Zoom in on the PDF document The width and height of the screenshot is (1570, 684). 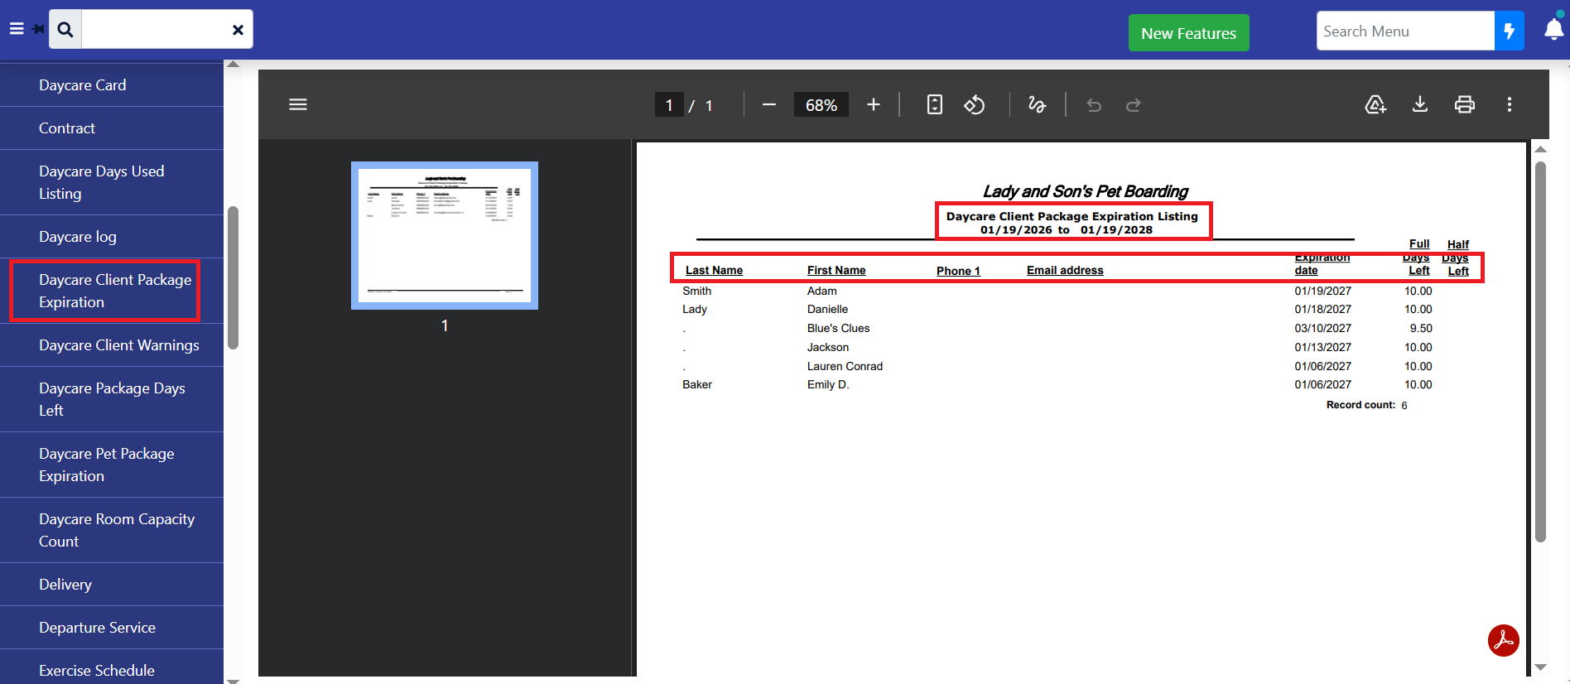point(873,104)
